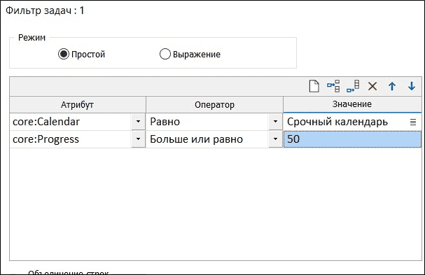Click the empty area below the filter rows
425x275 pixels.
(216, 204)
